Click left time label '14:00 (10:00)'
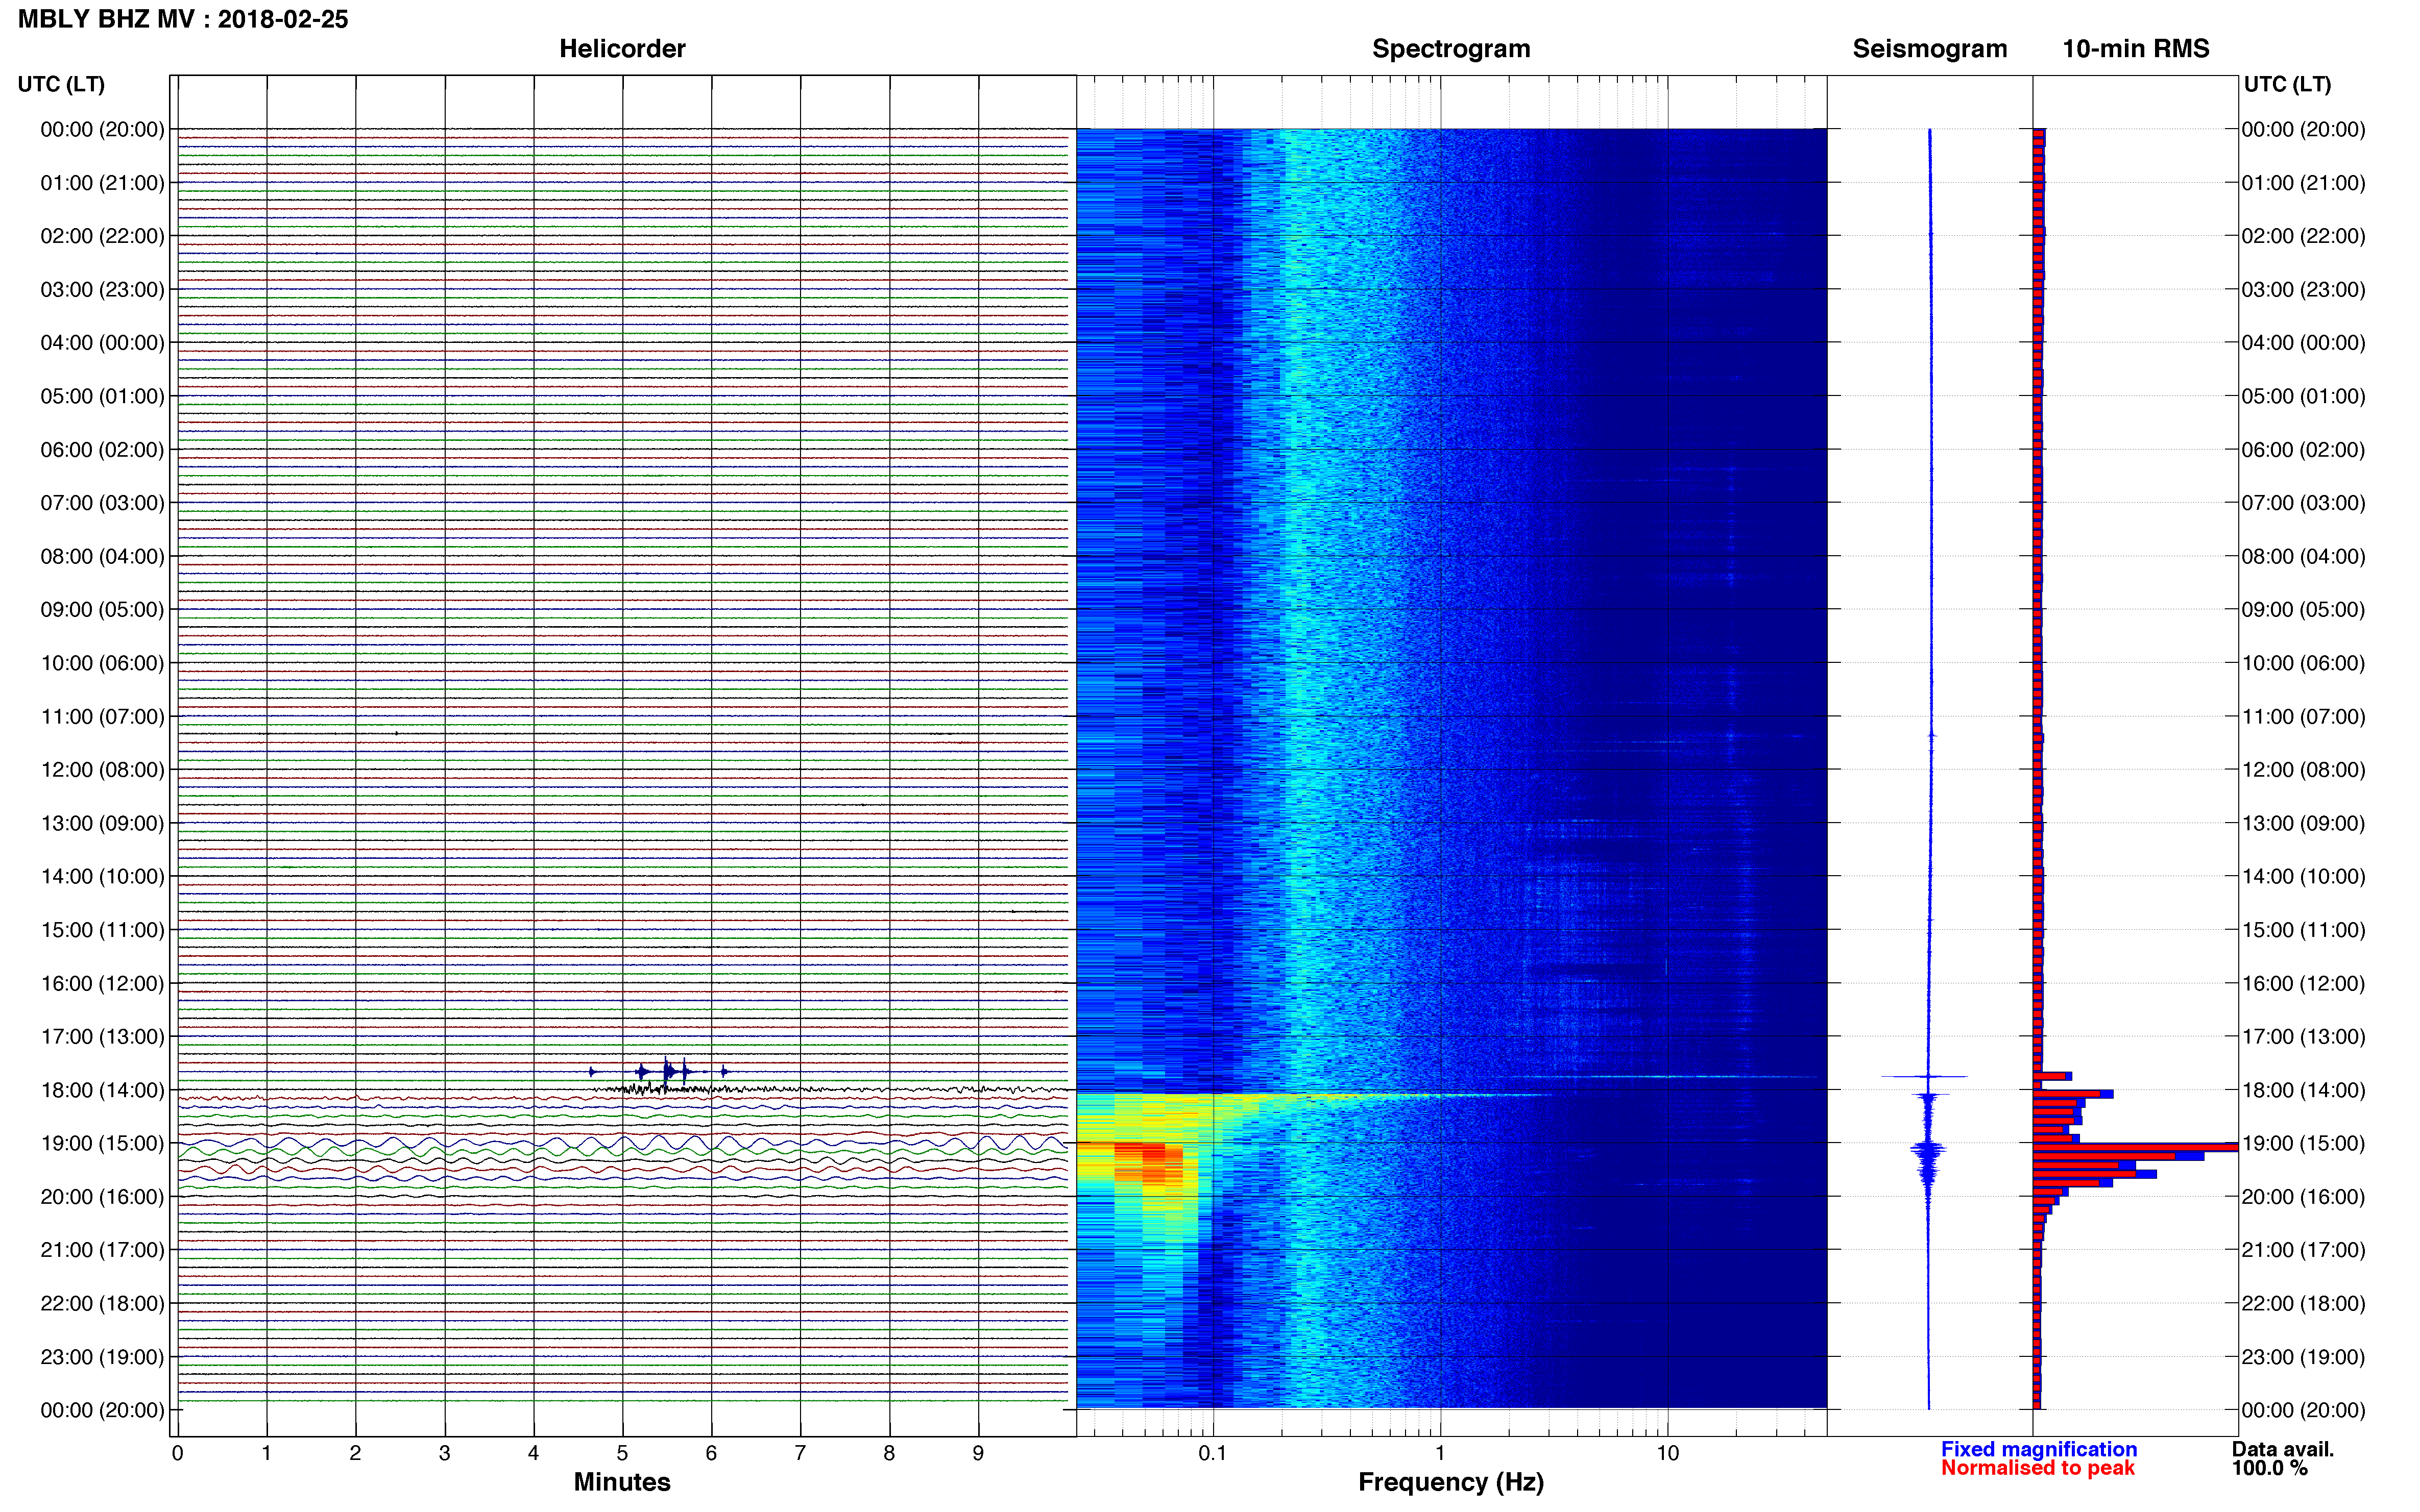 102,877
